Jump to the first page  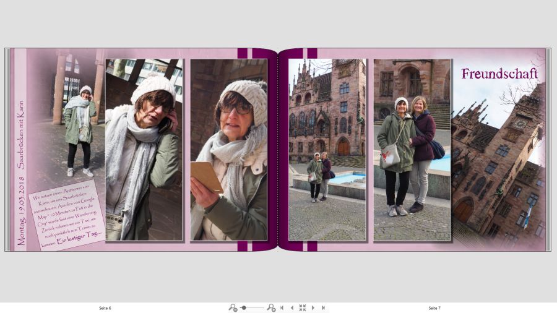pyautogui.click(x=282, y=307)
